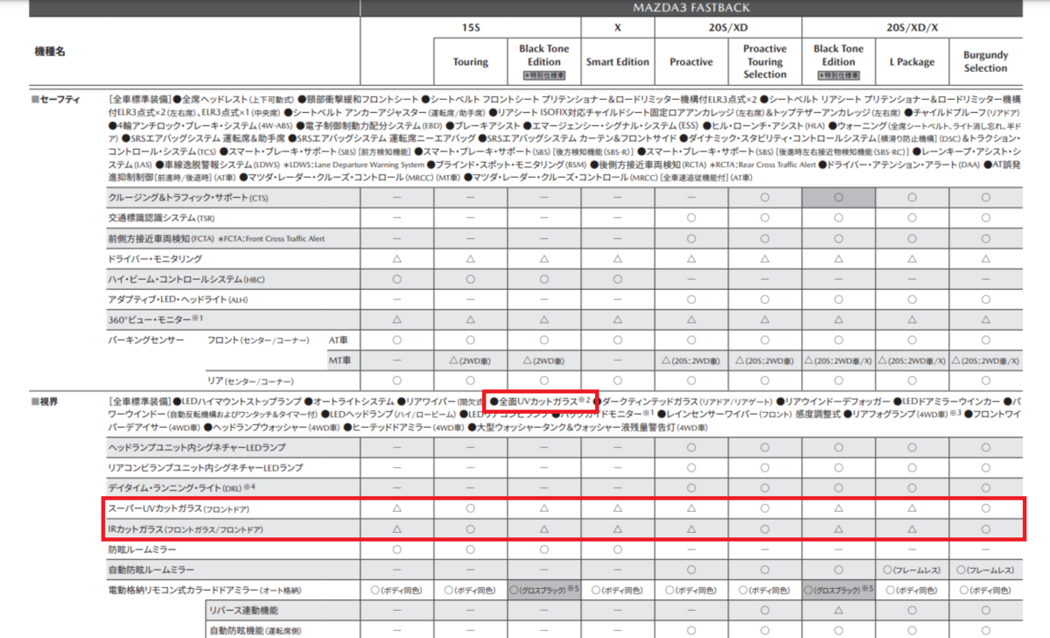Click the L Package column header
The image size is (1050, 638).
coord(912,62)
